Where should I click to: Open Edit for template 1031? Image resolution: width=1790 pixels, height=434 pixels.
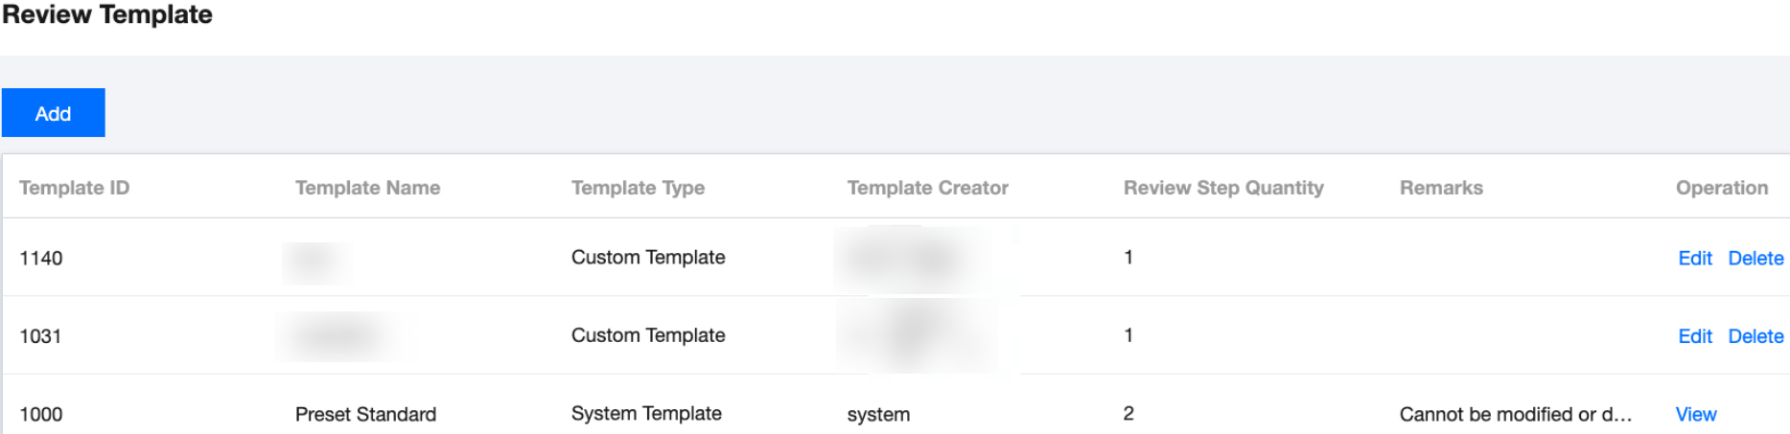tap(1694, 336)
